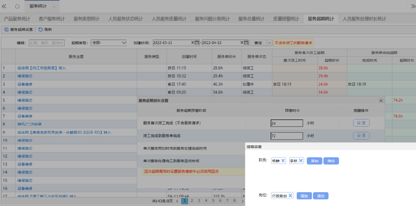416x206 pixels.
Task: Click 添加 button for 职员
Action: click(x=314, y=161)
